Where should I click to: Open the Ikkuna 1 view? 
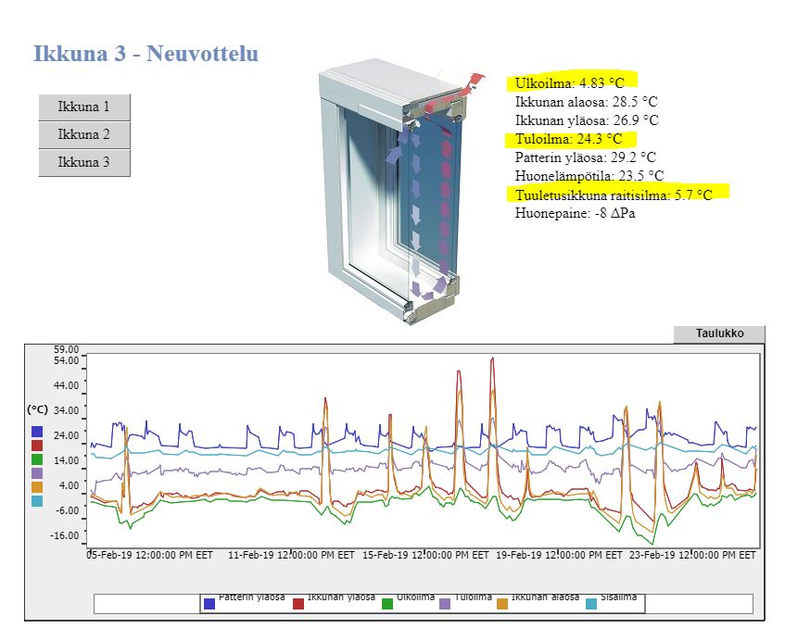click(x=83, y=107)
